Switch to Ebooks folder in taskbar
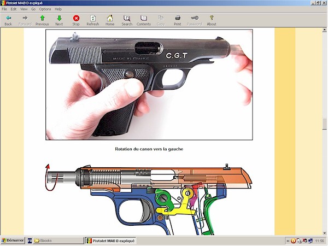This screenshot has height=246, width=328. coord(58,241)
